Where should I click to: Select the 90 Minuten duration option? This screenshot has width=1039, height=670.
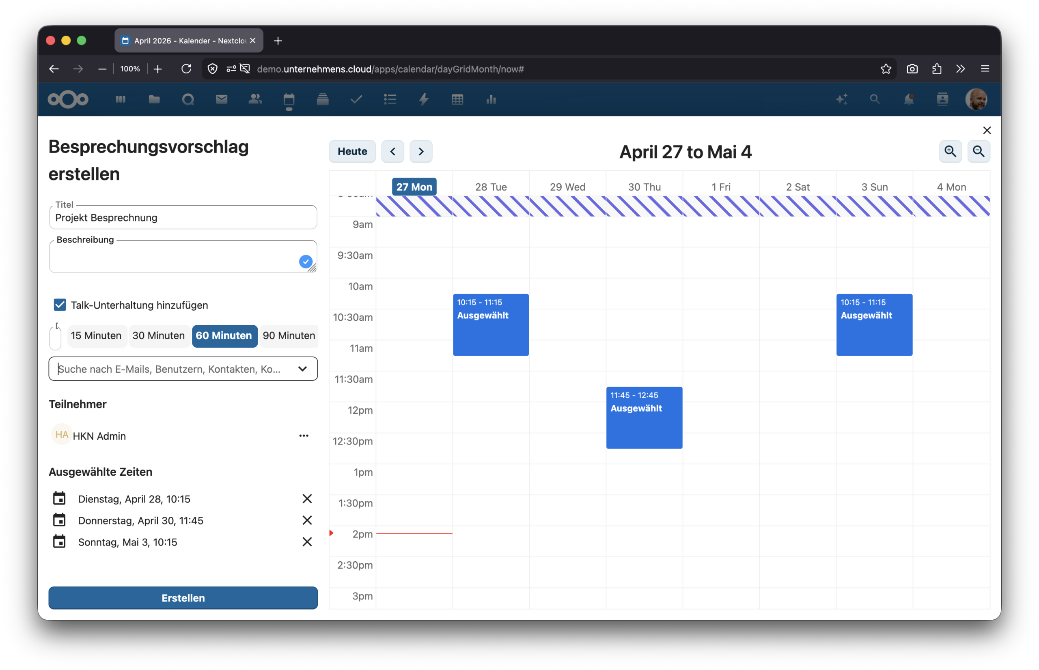coord(289,336)
